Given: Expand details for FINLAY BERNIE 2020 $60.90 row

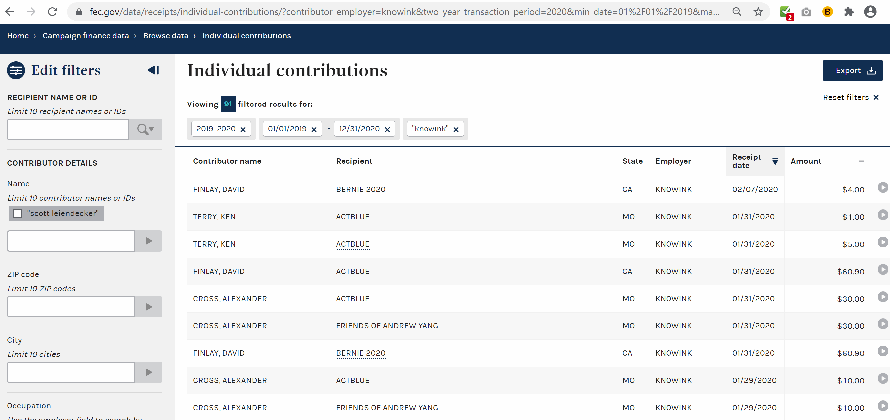Looking at the screenshot, I should [882, 351].
